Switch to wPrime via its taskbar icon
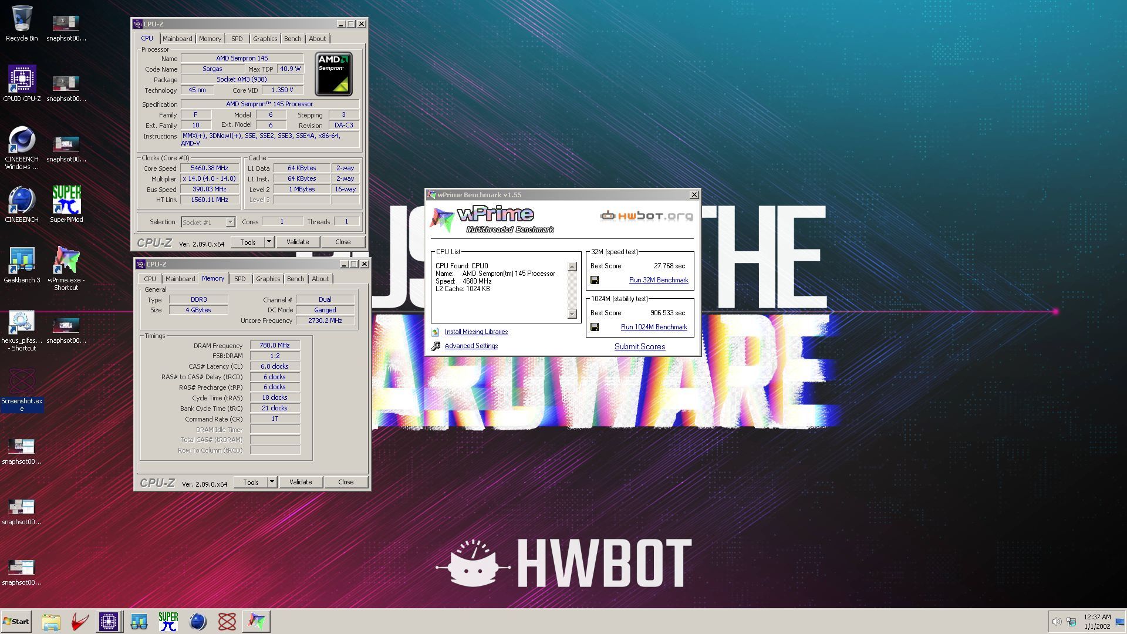This screenshot has height=634, width=1127. 257,621
